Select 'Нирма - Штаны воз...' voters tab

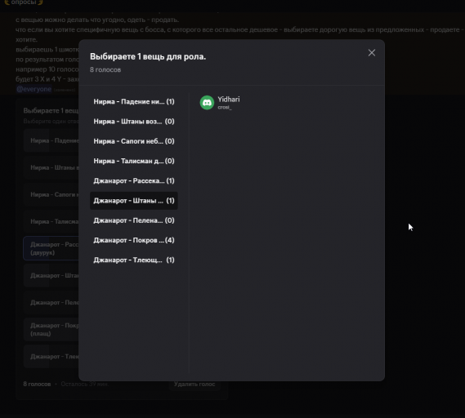pyautogui.click(x=134, y=122)
